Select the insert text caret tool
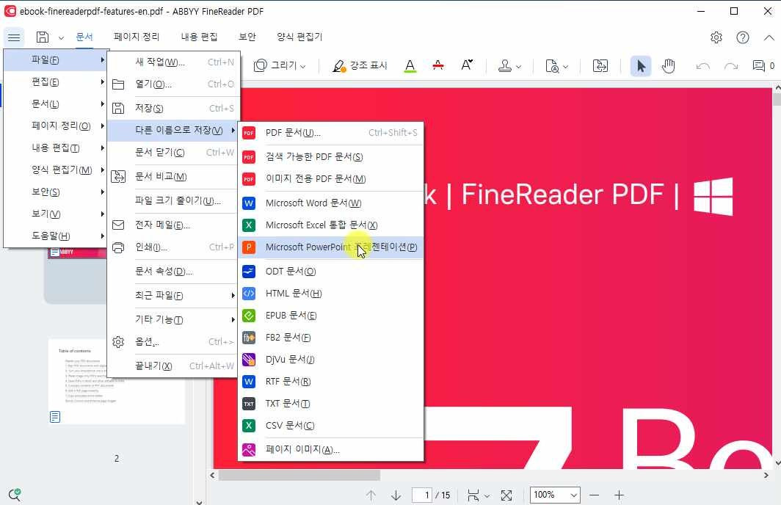781x505 pixels. 467,66
